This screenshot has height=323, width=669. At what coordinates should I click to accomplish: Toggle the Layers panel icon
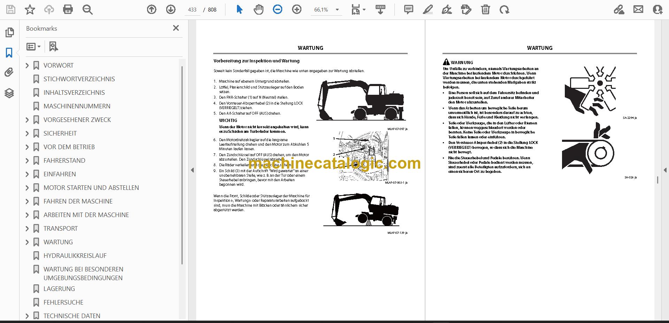(9, 93)
